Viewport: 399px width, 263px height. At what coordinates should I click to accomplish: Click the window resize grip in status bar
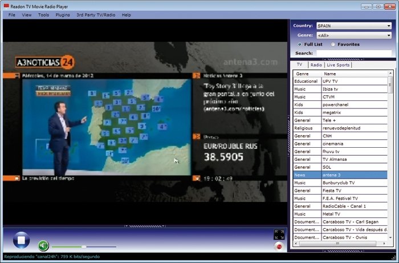(x=393, y=257)
